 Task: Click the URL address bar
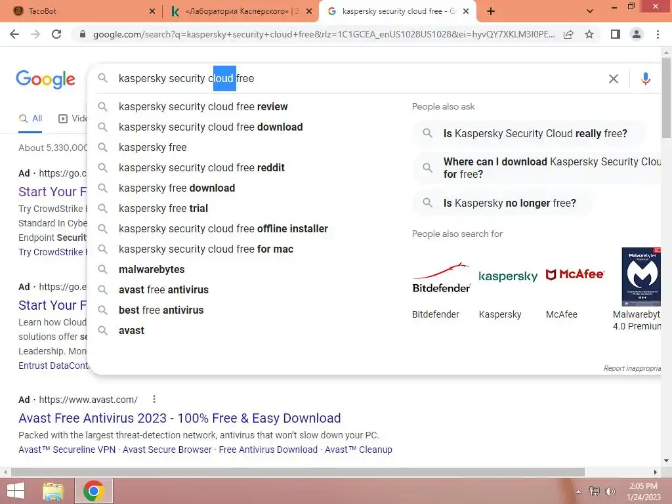tap(324, 34)
